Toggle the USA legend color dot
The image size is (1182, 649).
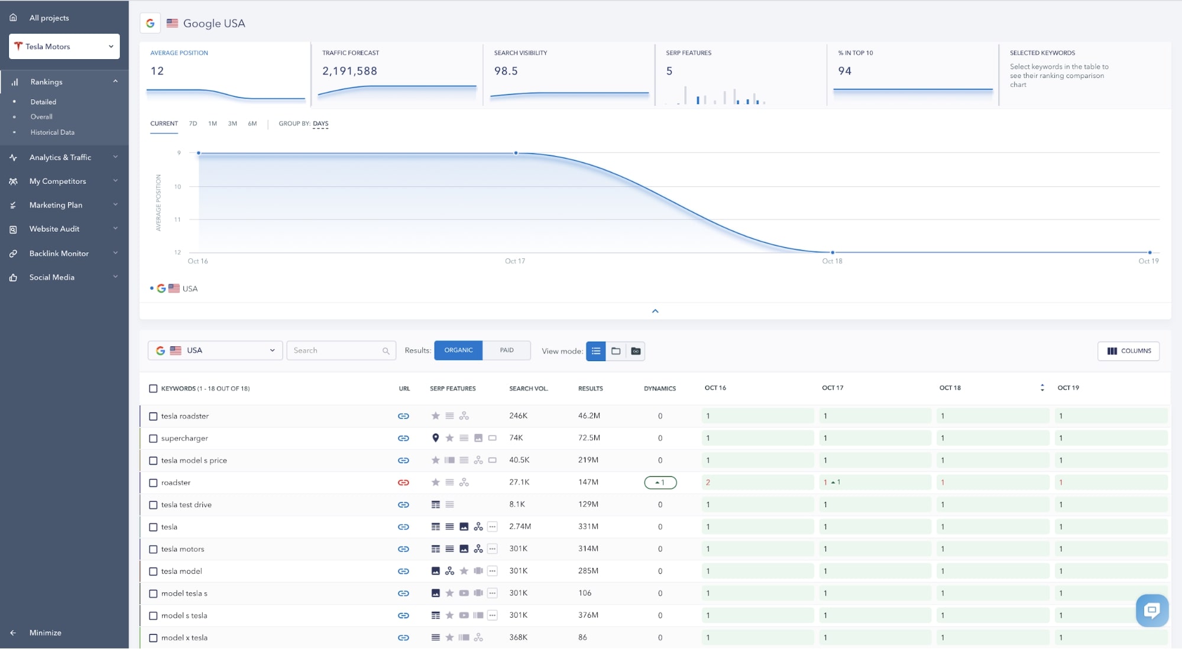(x=151, y=288)
